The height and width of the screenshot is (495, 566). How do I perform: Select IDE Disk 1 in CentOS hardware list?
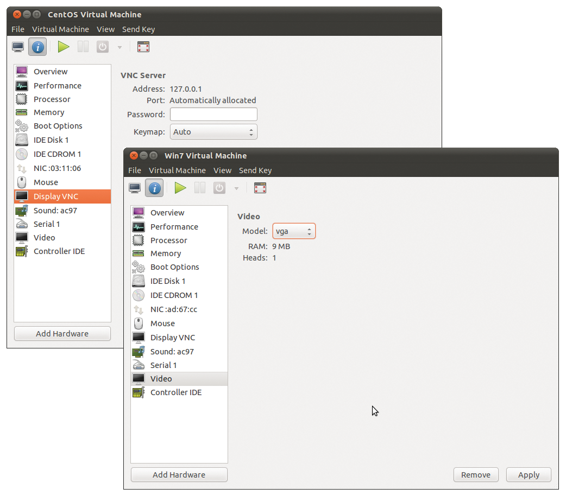pyautogui.click(x=62, y=140)
